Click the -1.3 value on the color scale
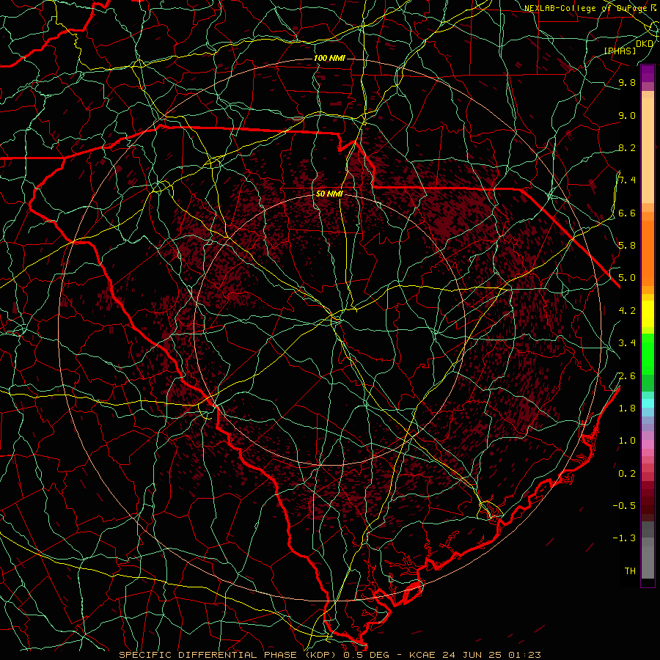The width and height of the screenshot is (660, 660). [624, 538]
